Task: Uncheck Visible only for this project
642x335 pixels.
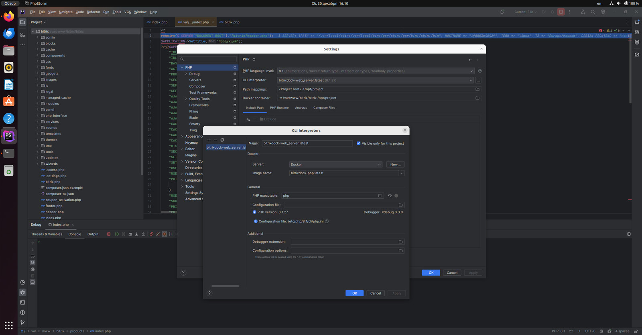Action: click(x=358, y=143)
